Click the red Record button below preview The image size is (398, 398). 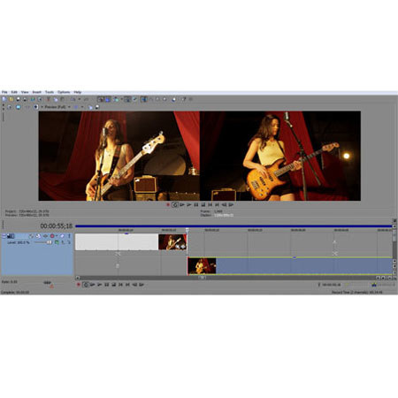point(168,204)
